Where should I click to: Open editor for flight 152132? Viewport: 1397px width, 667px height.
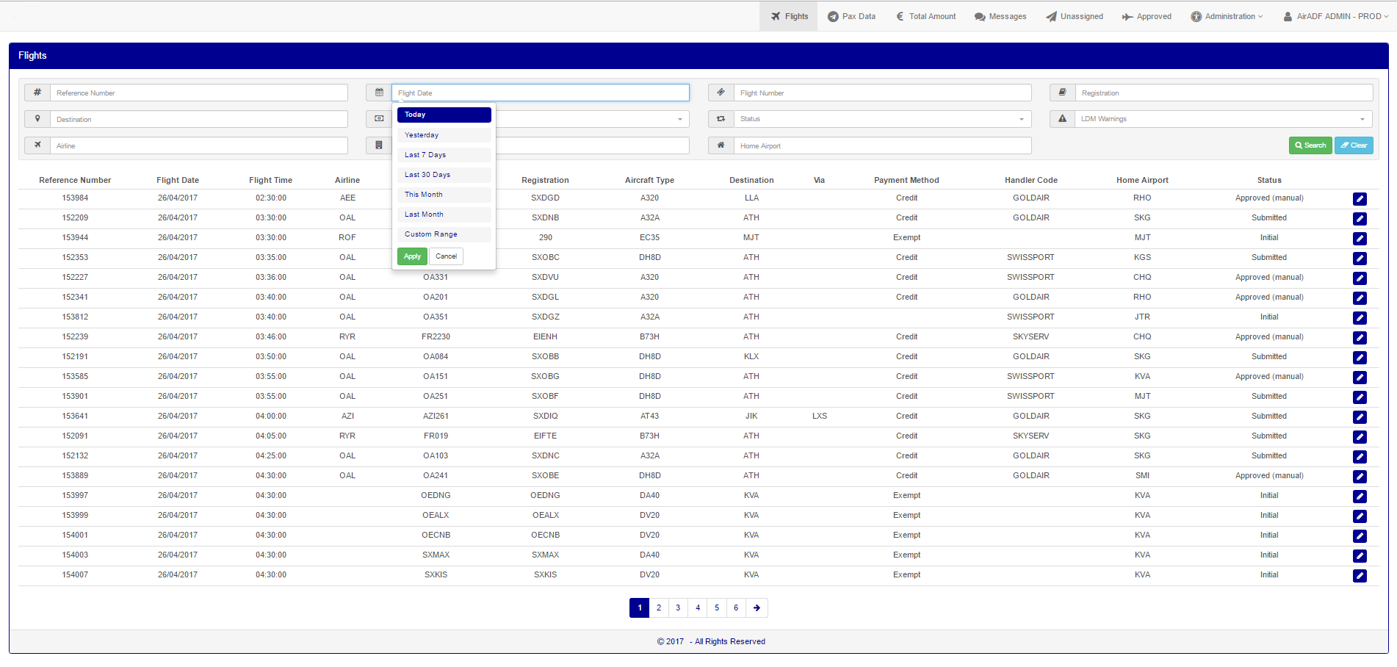point(1360,457)
